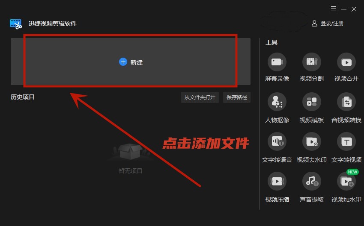Click the 屏幕录像 label text
The width and height of the screenshot is (364, 226).
click(x=277, y=79)
